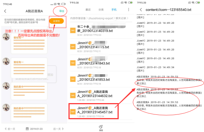
Task: Open 内部存储设备 in breadcrumb path
Action: 78,18
